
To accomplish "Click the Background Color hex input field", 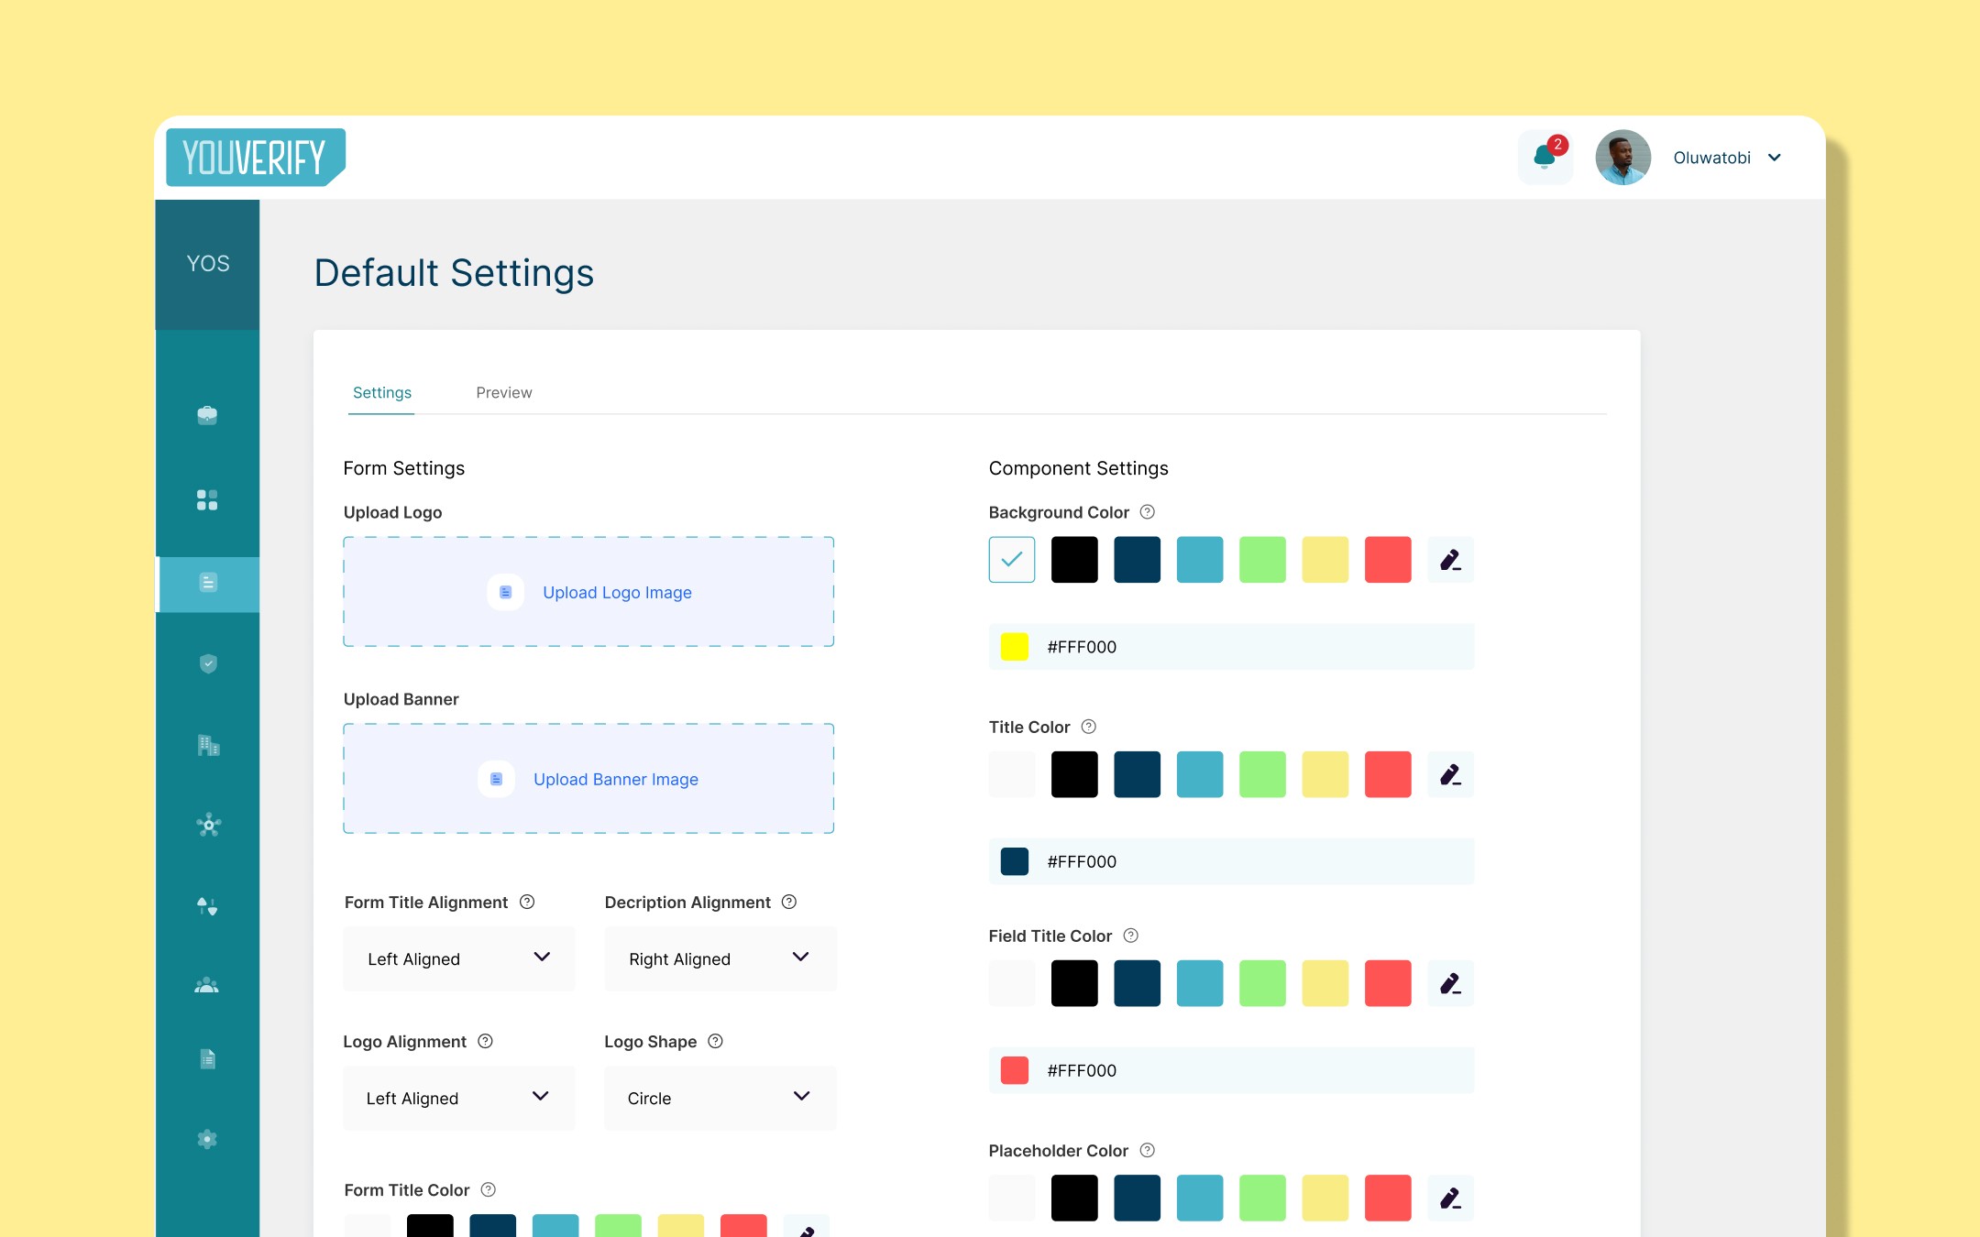I will click(x=1231, y=647).
